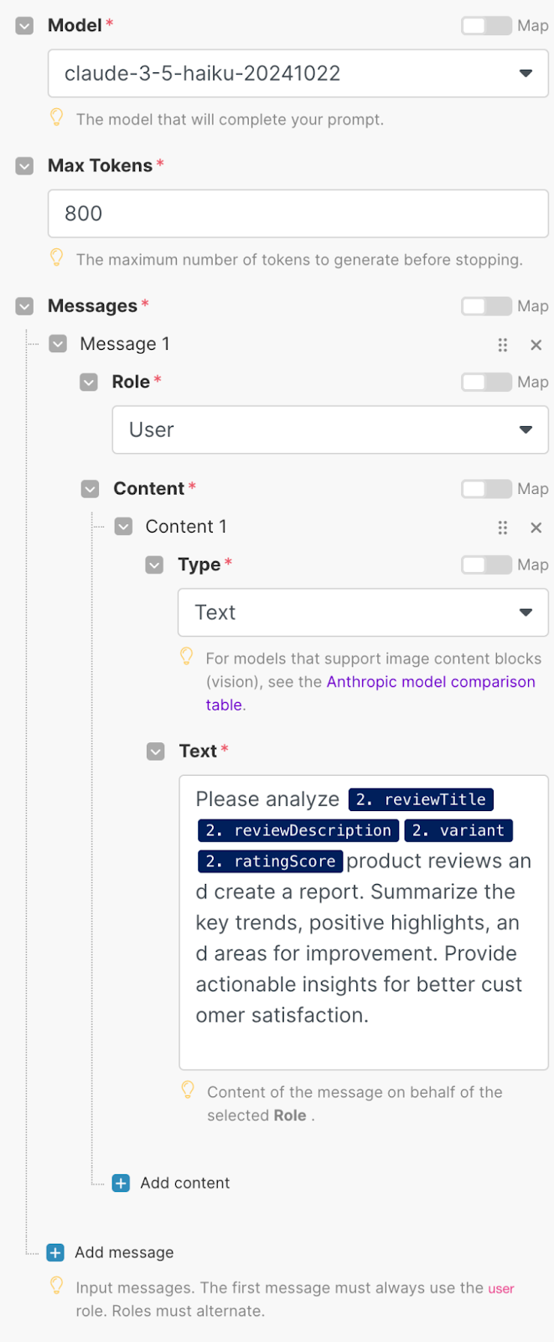The width and height of the screenshot is (554, 1342).
Task: Remove Message 1 with the X icon
Action: [x=536, y=345]
